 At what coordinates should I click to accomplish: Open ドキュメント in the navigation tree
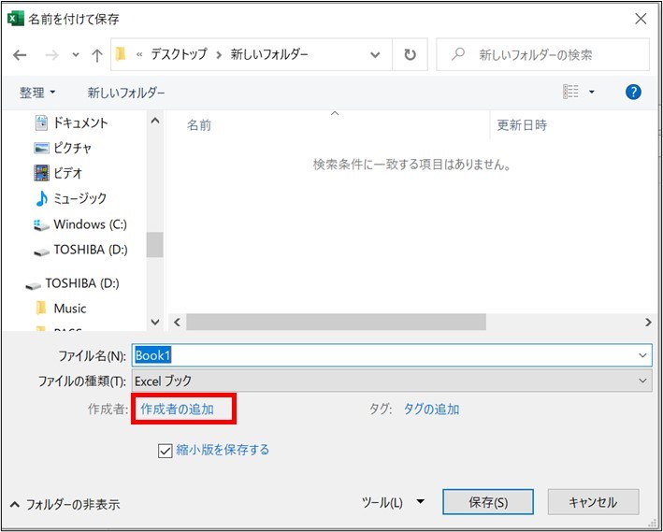(x=71, y=123)
